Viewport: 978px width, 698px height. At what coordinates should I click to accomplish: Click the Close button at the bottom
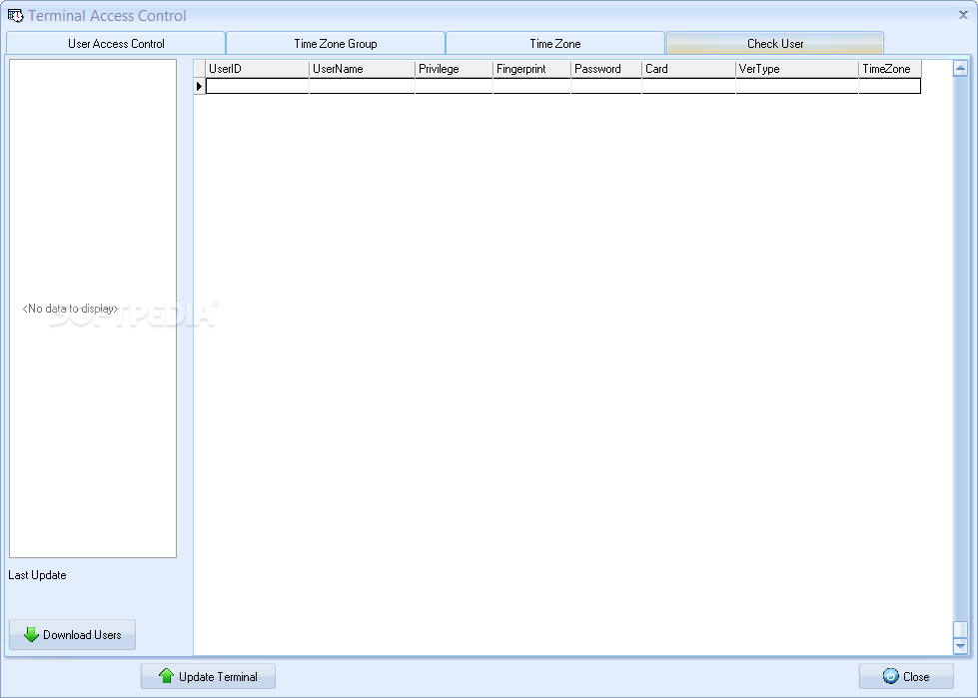pyautogui.click(x=906, y=676)
